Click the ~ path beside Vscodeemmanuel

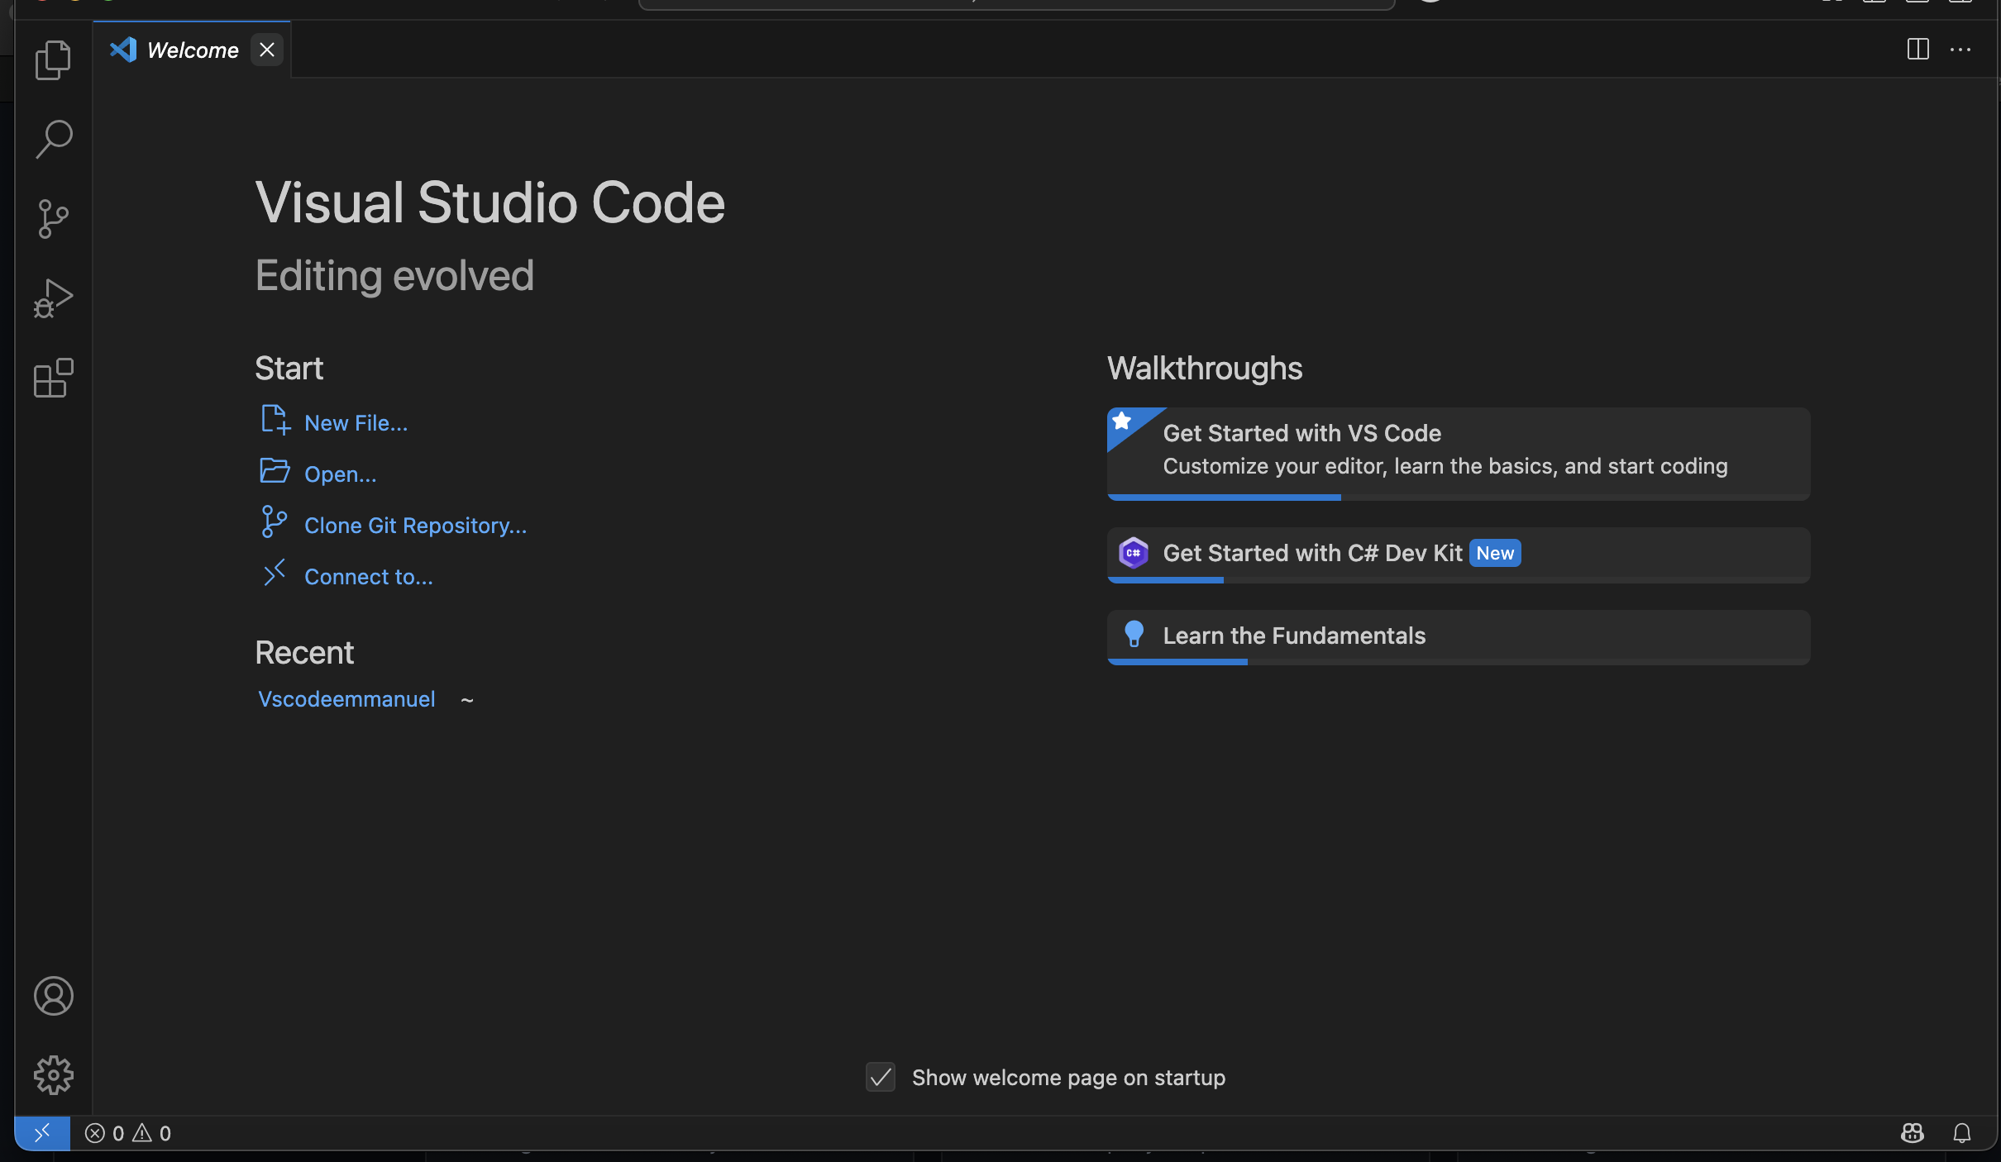pyautogui.click(x=467, y=700)
